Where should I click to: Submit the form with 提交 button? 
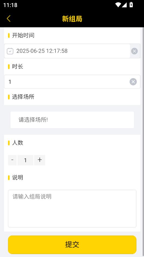pyautogui.click(x=72, y=245)
